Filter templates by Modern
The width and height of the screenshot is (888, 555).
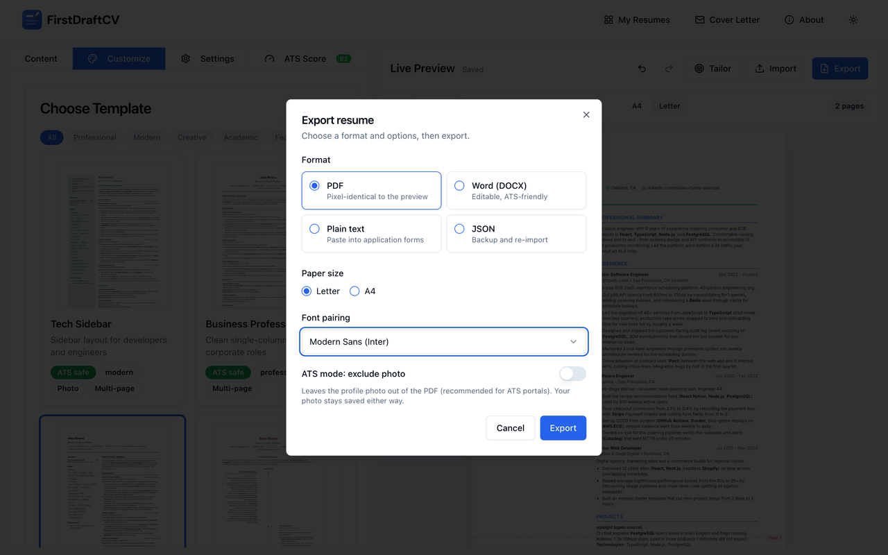146,137
